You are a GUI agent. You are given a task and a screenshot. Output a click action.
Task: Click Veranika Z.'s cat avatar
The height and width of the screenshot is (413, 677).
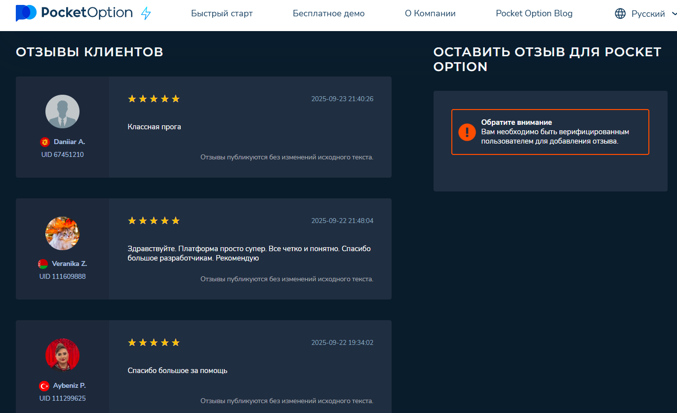click(x=62, y=233)
